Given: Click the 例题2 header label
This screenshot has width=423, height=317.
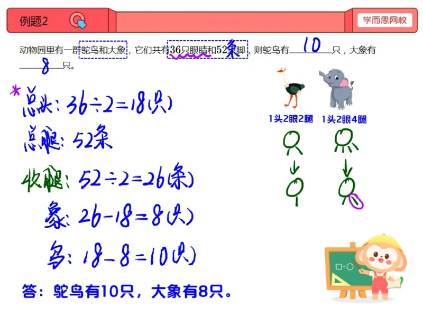Looking at the screenshot, I should point(33,21).
